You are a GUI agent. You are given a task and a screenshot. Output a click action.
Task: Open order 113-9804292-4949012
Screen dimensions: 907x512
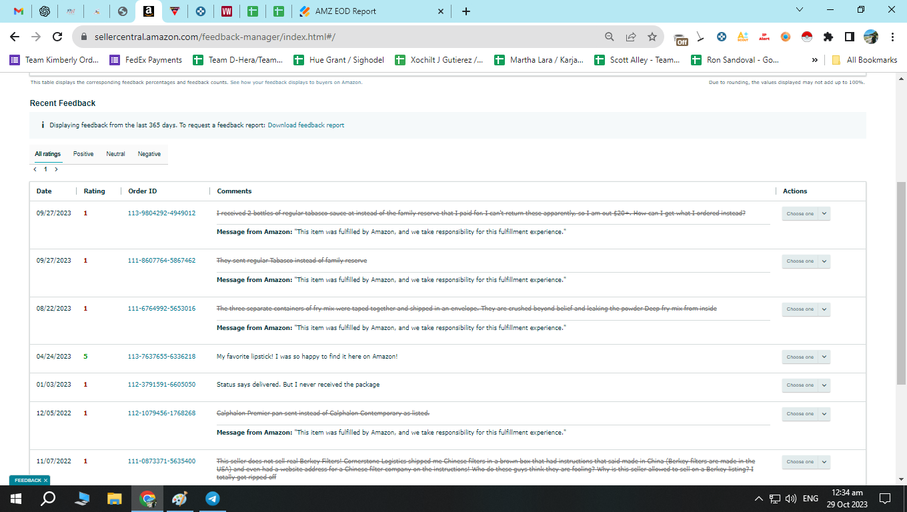(161, 213)
